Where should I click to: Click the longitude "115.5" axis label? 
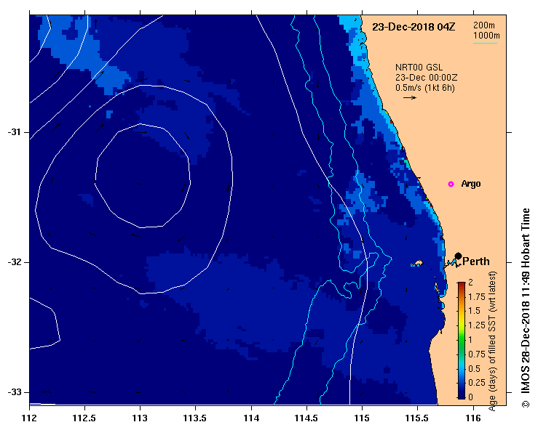coord(418,418)
